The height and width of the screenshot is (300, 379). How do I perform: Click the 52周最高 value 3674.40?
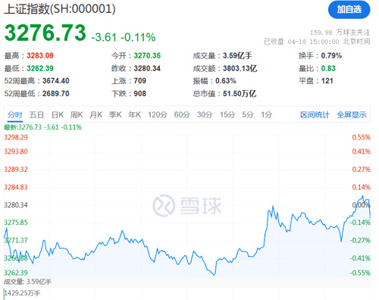[56, 81]
